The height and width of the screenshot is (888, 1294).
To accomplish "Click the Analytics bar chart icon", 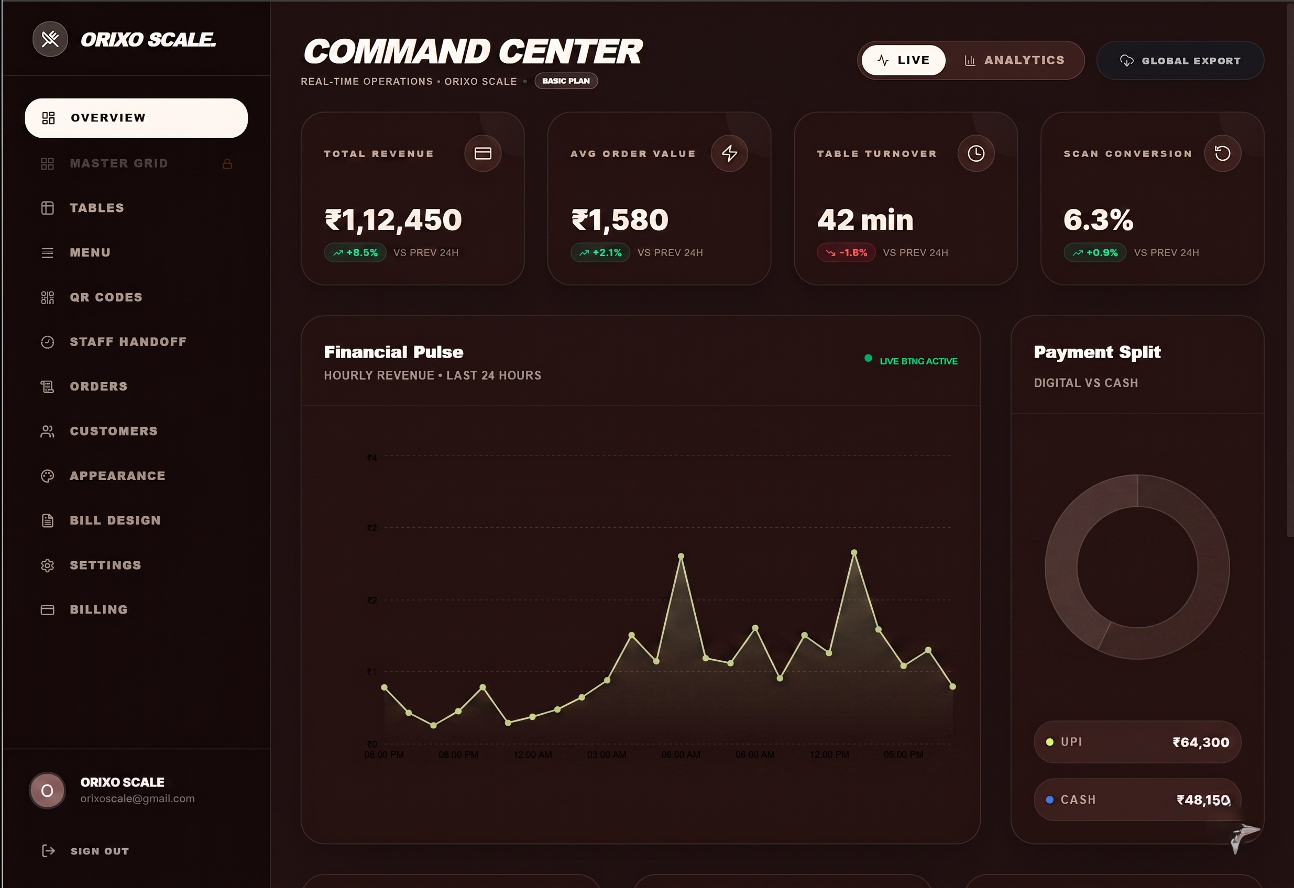I will coord(969,60).
